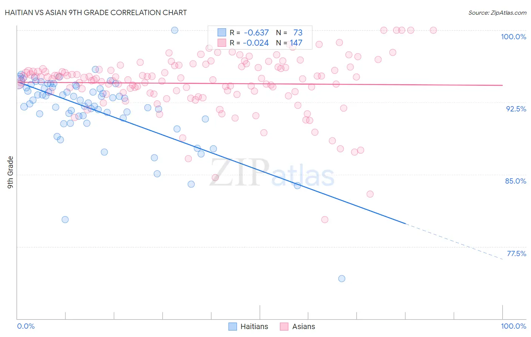Click the 9th Grade axis title

pos(11,172)
